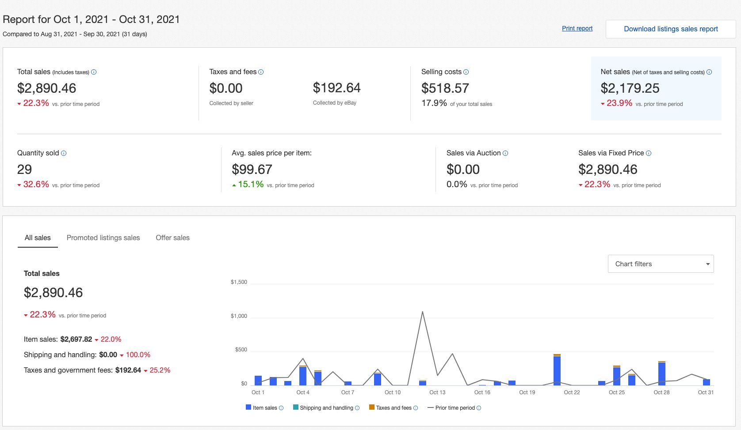The height and width of the screenshot is (430, 741).
Task: Click info icon for Sales via Auction
Action: click(x=505, y=153)
